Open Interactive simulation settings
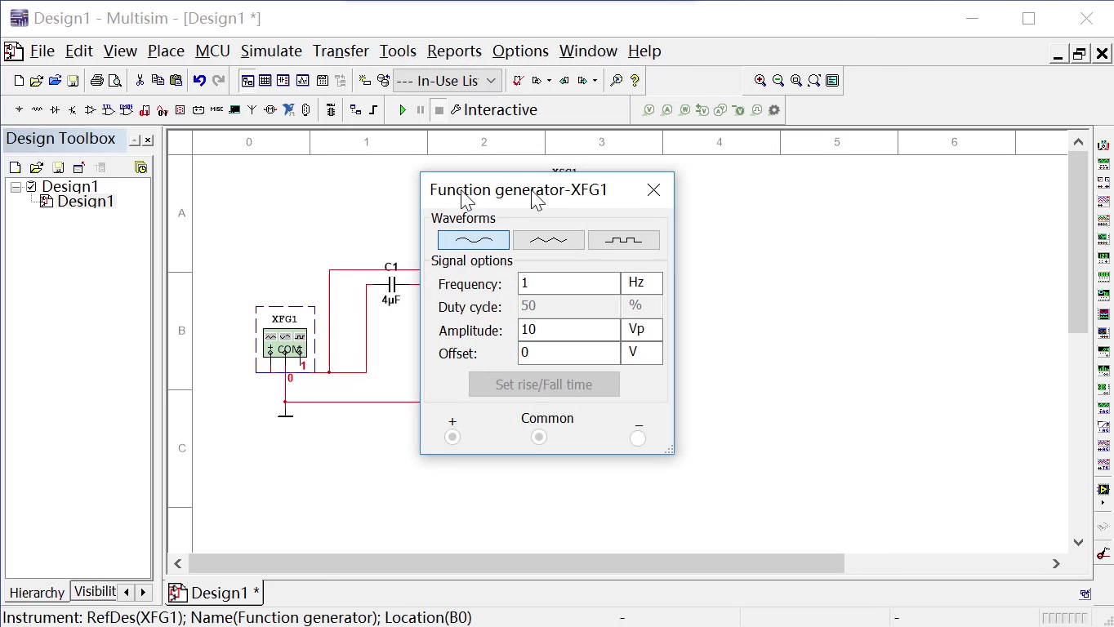This screenshot has width=1114, height=627. pyautogui.click(x=494, y=110)
